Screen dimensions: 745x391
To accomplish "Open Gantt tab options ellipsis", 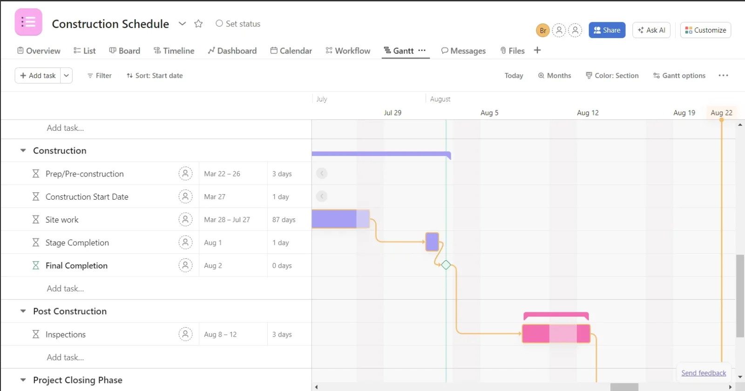I will click(422, 50).
